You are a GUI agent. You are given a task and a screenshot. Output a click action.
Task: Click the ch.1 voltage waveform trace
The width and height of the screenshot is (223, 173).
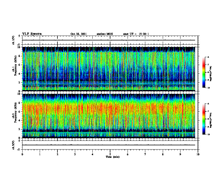click(109, 40)
